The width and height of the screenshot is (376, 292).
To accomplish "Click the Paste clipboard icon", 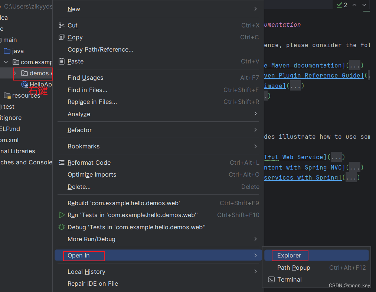I will (x=61, y=61).
